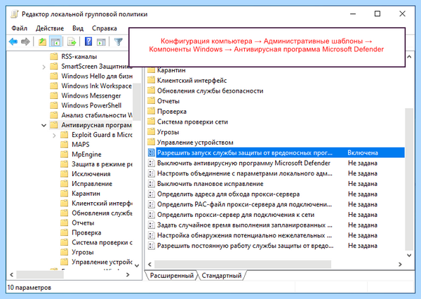Click the tree pane vertical scrollbar thumb
Image resolution: width=421 pixels, height=299 pixels.
(x=137, y=102)
